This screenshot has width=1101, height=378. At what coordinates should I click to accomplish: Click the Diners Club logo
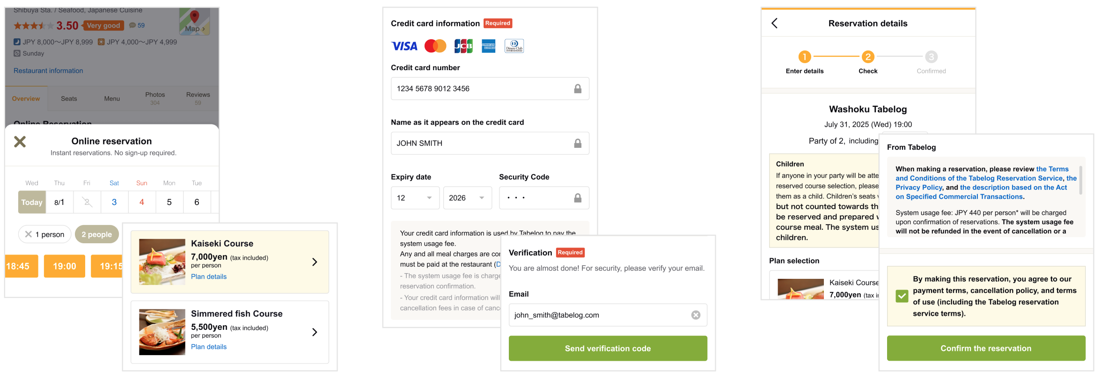[x=514, y=46]
